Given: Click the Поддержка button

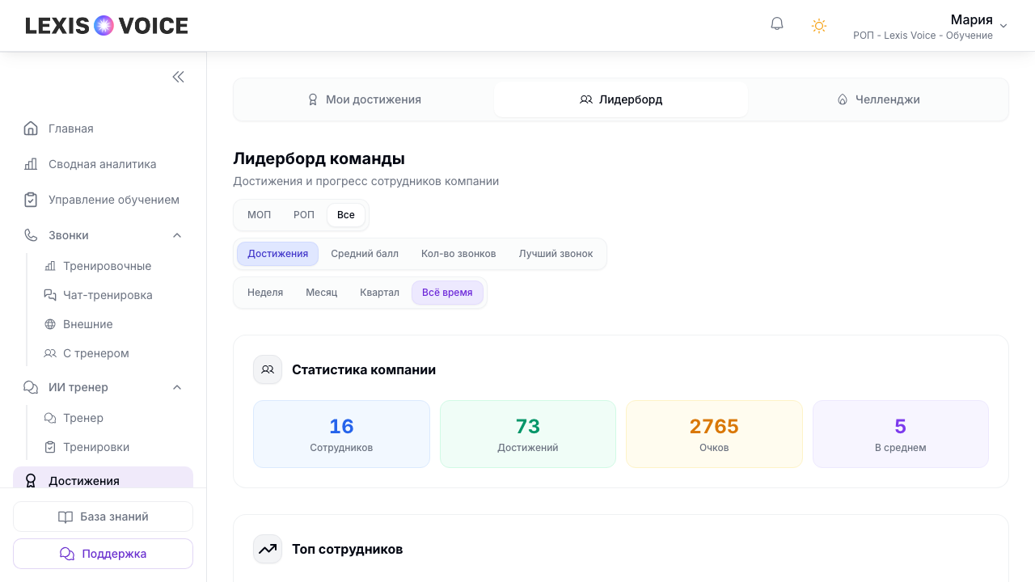Looking at the screenshot, I should pyautogui.click(x=103, y=554).
